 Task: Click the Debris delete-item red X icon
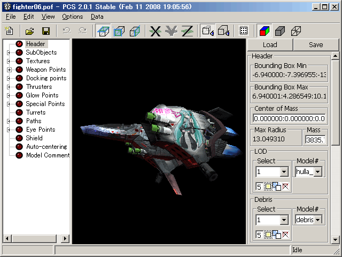click(x=285, y=235)
